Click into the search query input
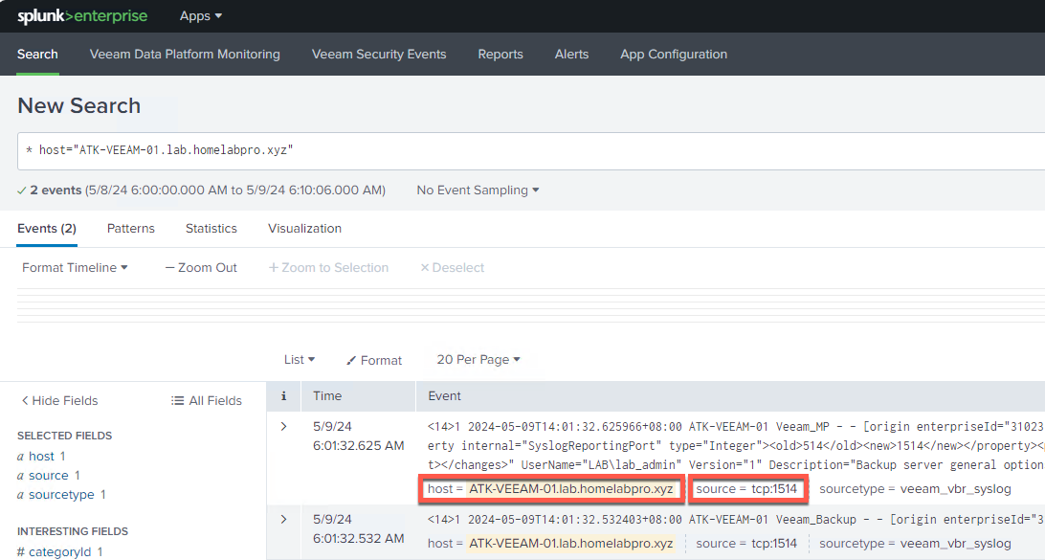 (x=526, y=150)
